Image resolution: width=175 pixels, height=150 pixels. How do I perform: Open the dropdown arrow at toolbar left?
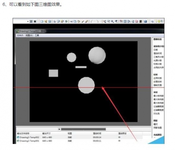tap(28, 21)
